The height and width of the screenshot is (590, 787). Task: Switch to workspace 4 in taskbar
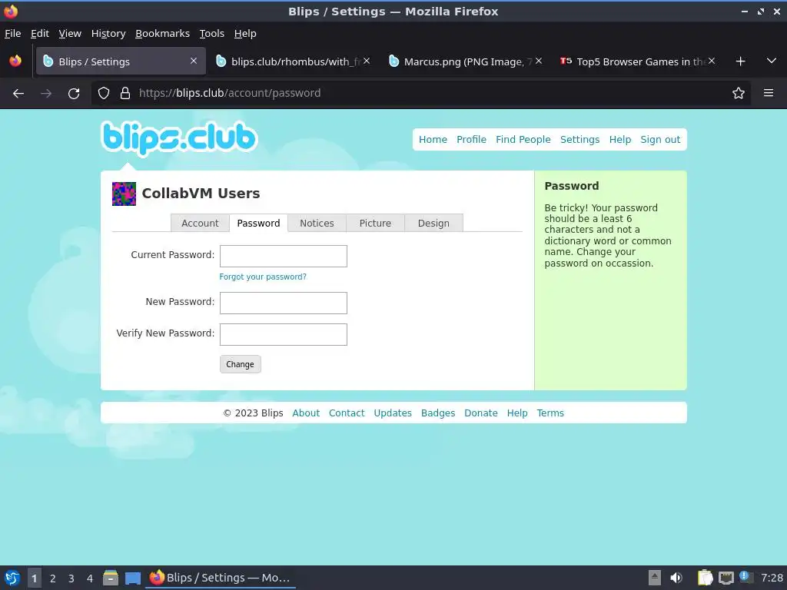pos(90,578)
